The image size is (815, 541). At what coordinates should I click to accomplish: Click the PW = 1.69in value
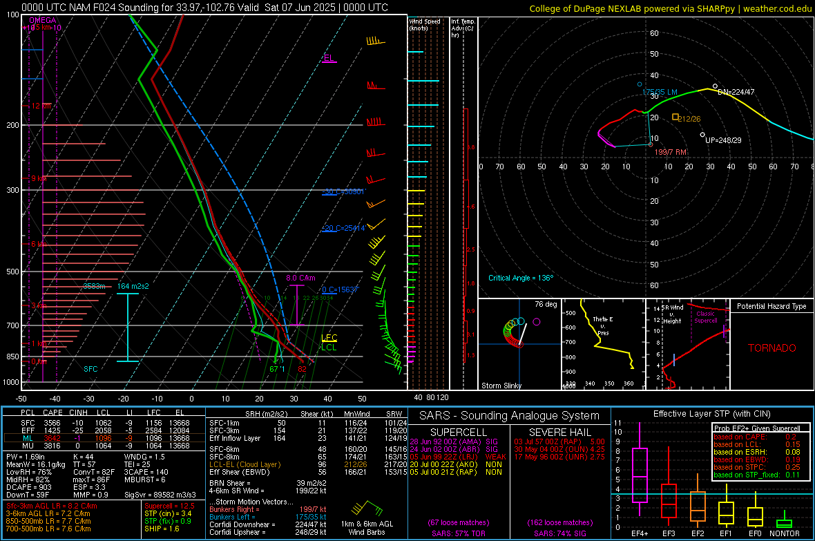[x=25, y=457]
